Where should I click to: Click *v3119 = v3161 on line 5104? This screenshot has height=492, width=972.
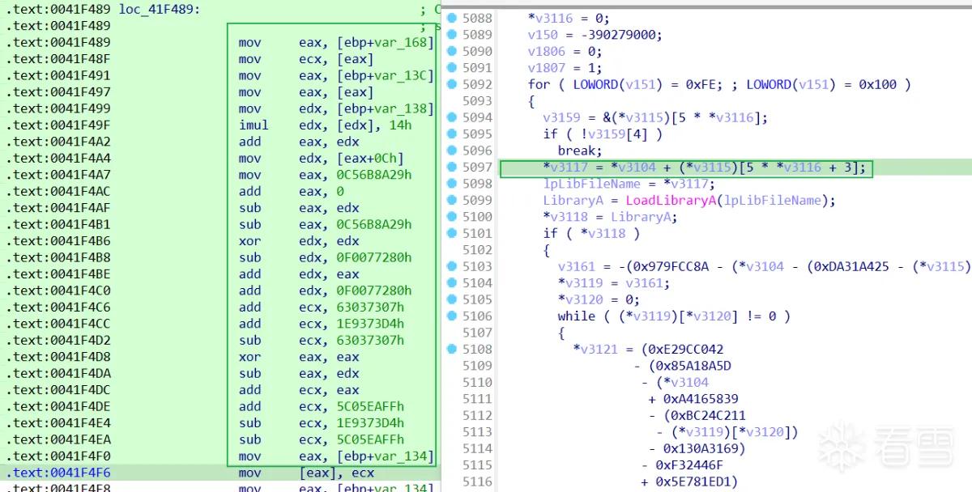614,282
